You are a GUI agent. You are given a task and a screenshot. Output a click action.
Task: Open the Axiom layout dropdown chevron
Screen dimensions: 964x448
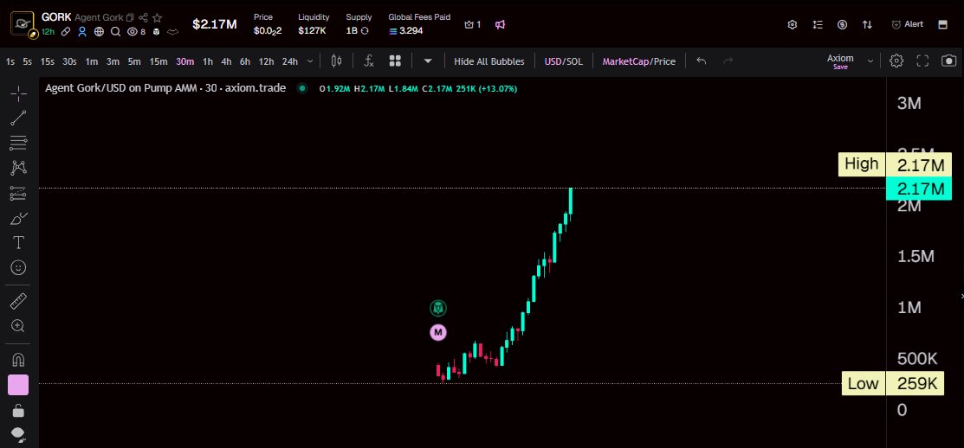pos(870,61)
